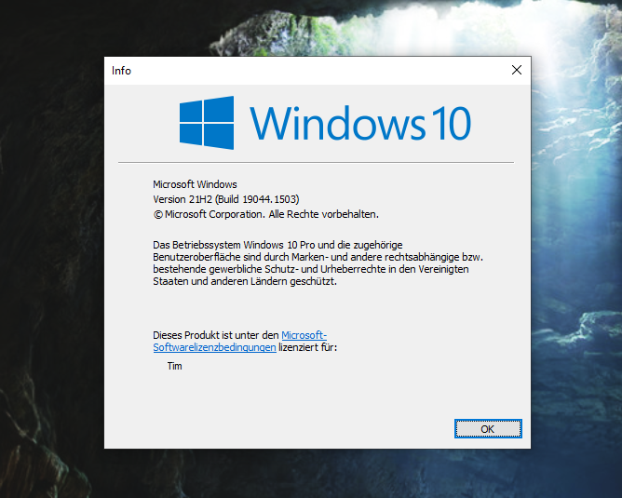
Task: Click the Windows logo icon in the dialog
Action: tap(207, 123)
